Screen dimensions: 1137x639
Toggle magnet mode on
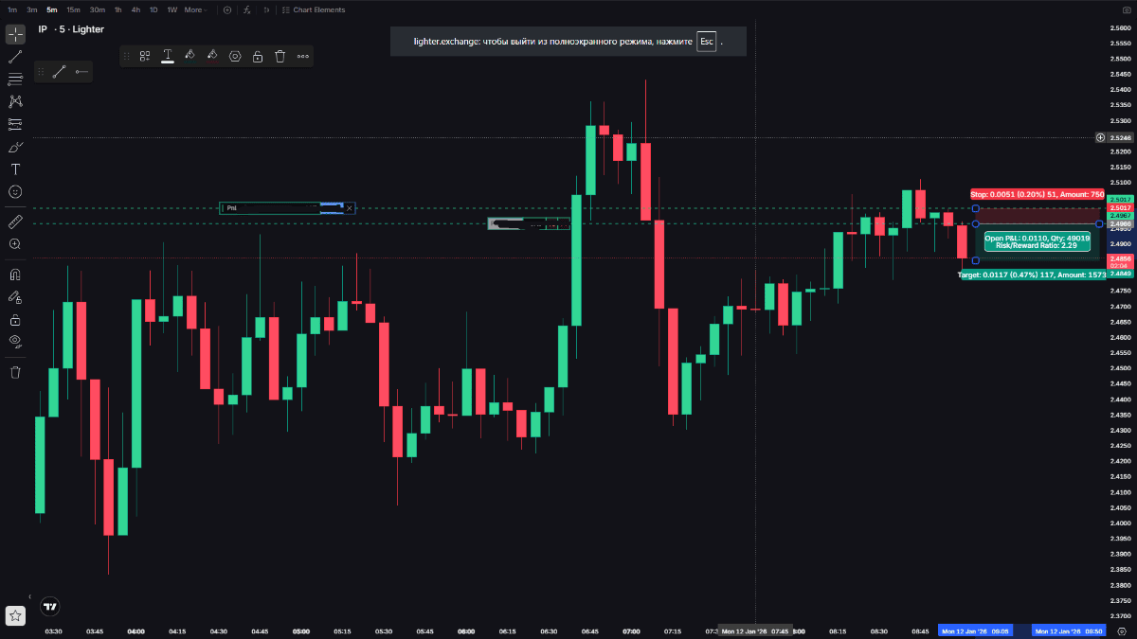(15, 275)
